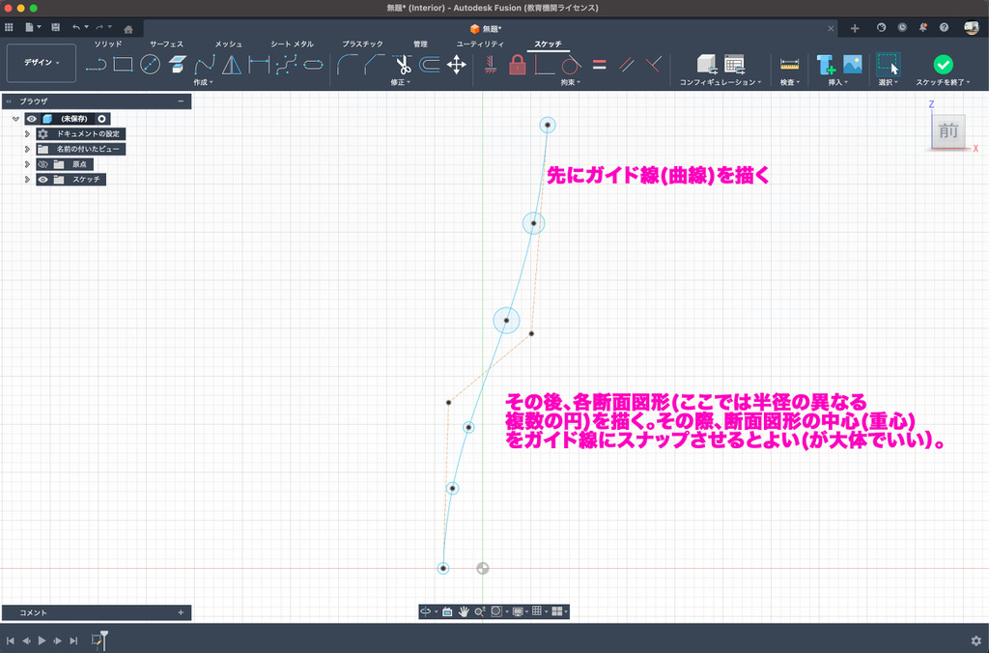Select the two-point Rectangle tool
989x653 pixels.
click(123, 65)
